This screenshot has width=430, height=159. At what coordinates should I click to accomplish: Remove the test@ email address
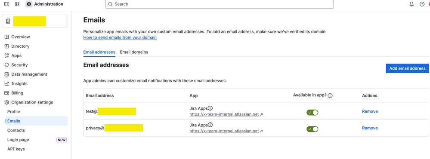[370, 111]
